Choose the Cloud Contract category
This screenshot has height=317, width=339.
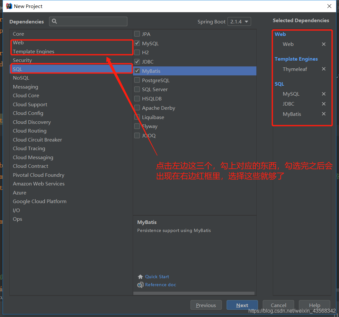71,166
